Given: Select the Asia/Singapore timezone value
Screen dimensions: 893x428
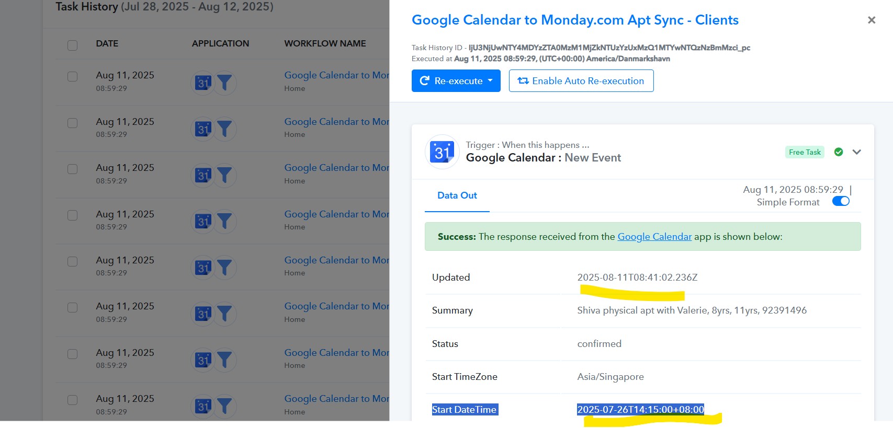Looking at the screenshot, I should click(x=611, y=377).
